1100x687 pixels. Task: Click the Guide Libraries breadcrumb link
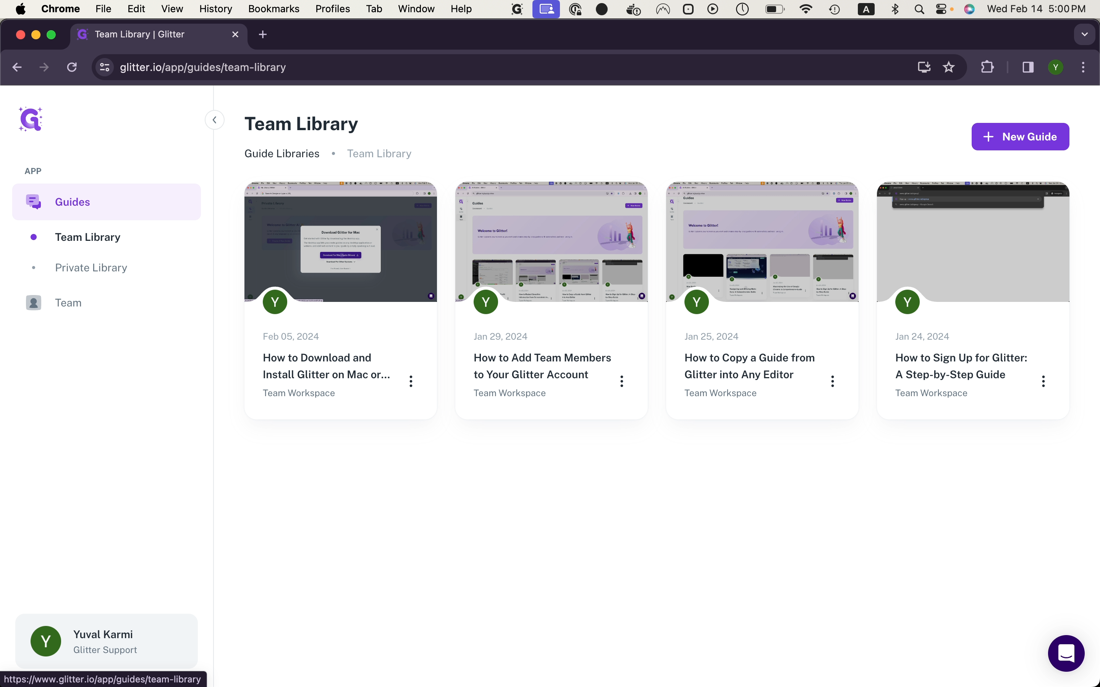(x=282, y=153)
